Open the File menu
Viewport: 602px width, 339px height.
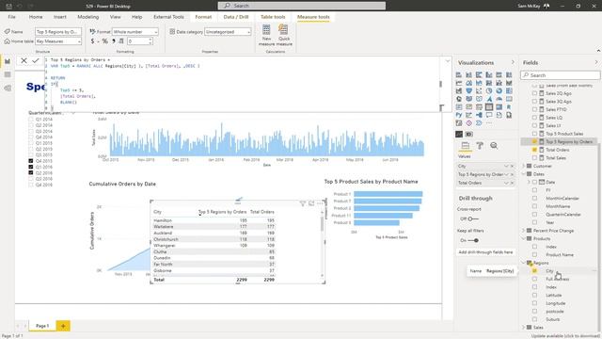click(x=12, y=17)
